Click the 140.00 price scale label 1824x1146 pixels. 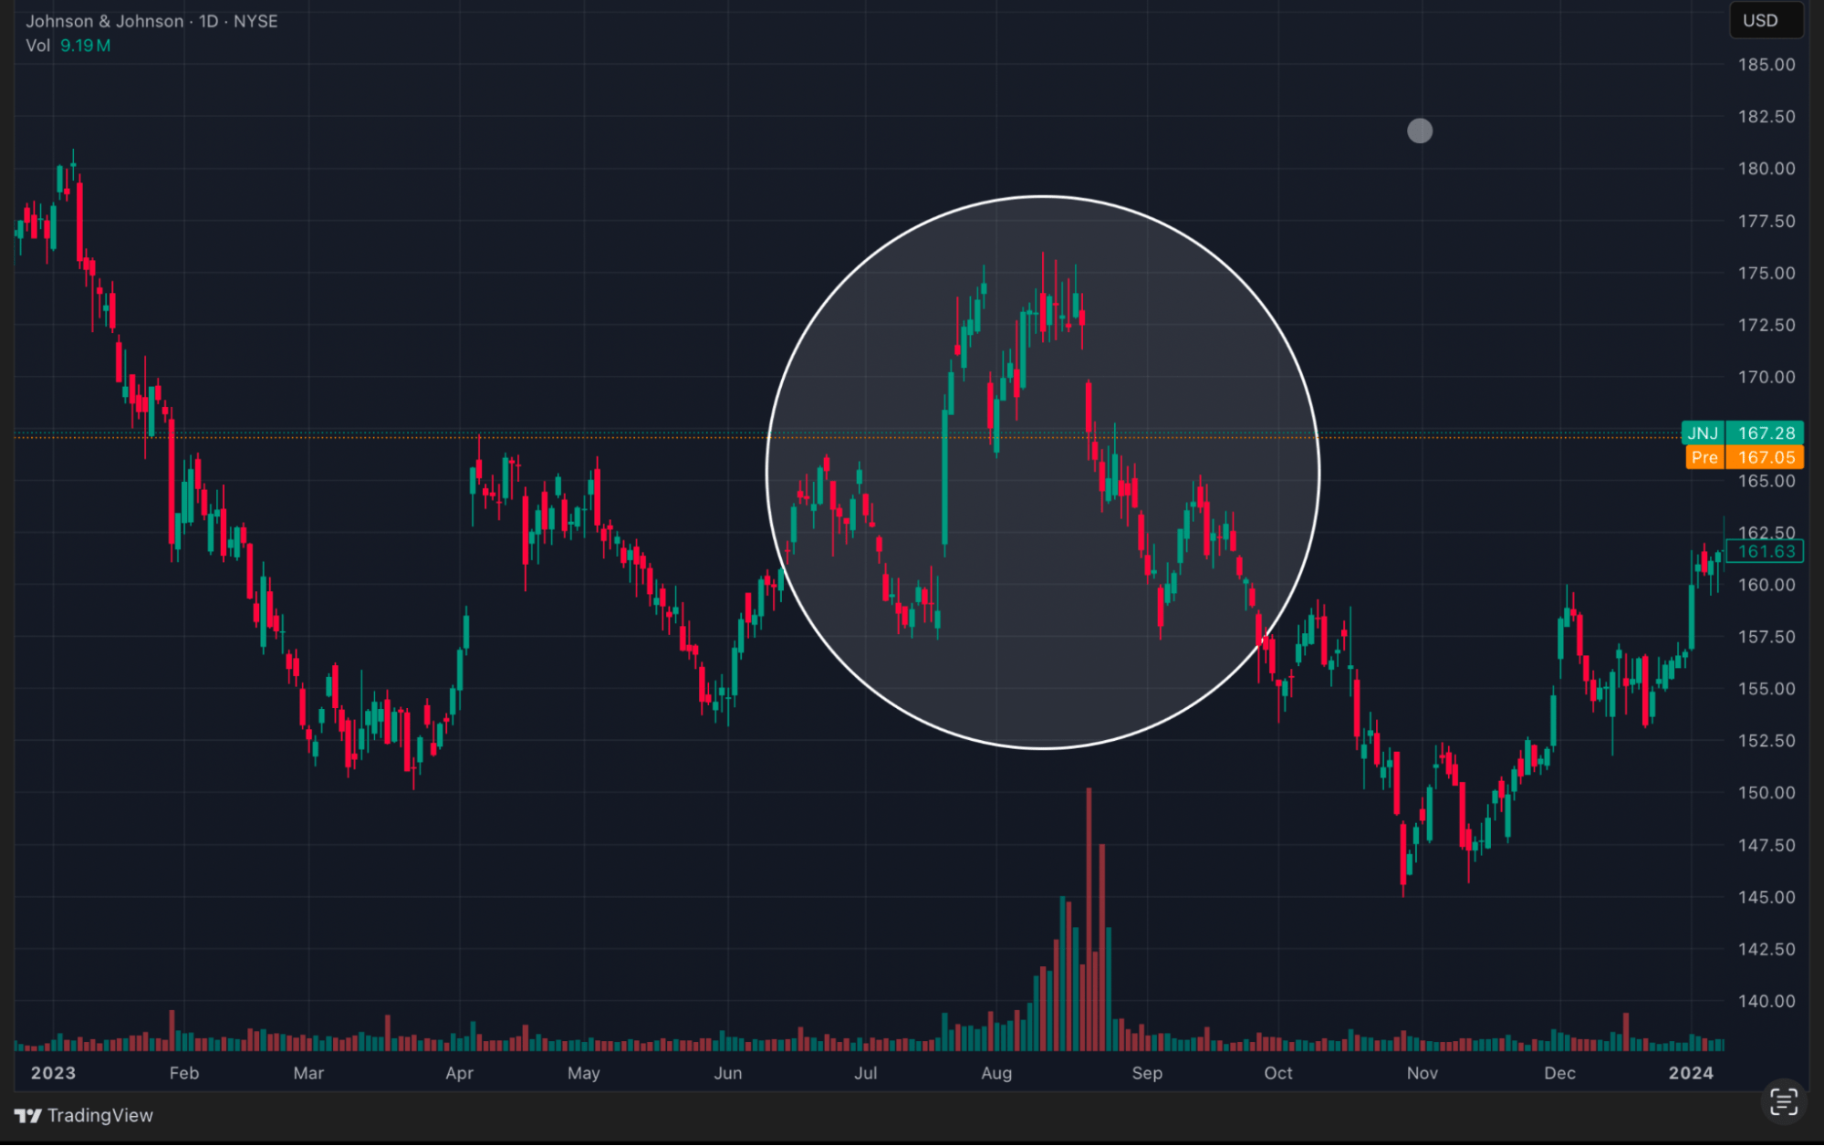(x=1766, y=1001)
